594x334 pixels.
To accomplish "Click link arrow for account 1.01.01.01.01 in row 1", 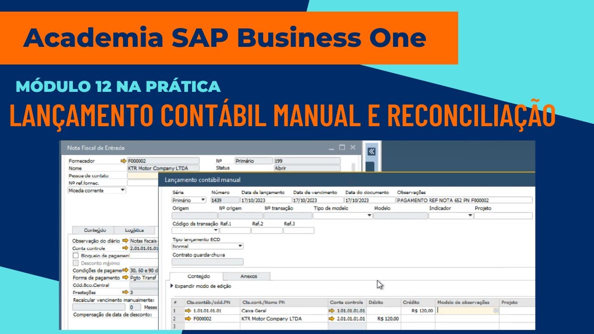I will [188, 311].
